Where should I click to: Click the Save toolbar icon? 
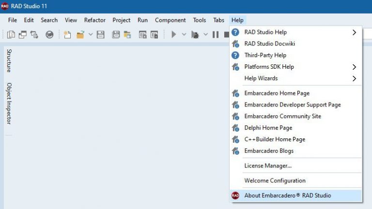pyautogui.click(x=101, y=35)
